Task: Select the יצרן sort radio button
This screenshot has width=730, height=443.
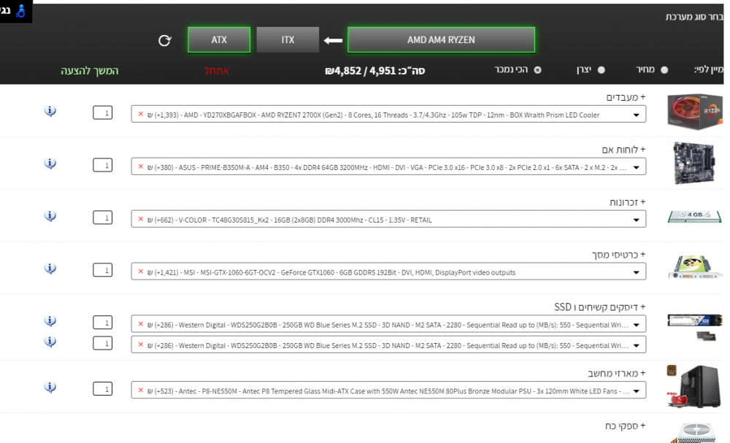Action: (601, 70)
